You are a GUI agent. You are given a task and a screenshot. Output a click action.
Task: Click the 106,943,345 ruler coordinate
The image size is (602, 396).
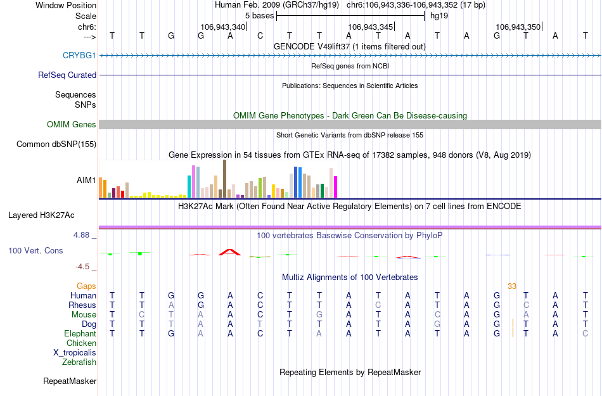coord(371,27)
